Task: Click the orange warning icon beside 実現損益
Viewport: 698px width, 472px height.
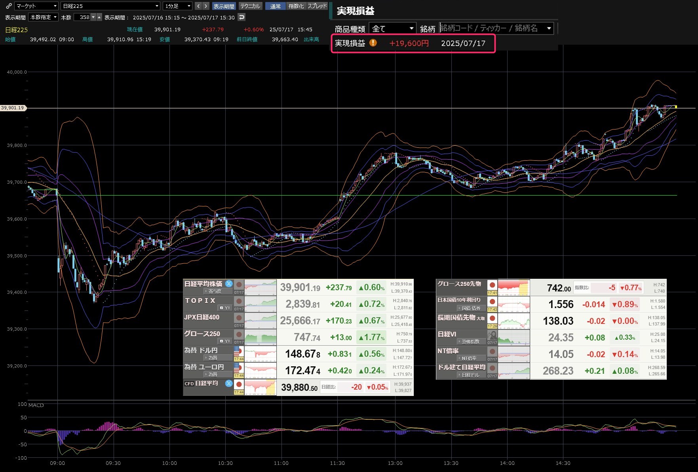Action: 373,43
